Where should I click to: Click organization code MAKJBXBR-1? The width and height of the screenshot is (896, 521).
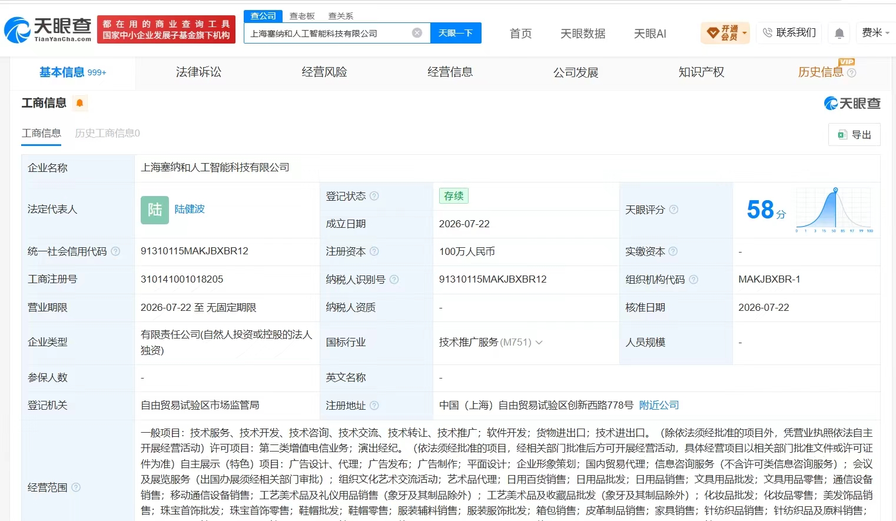click(769, 279)
